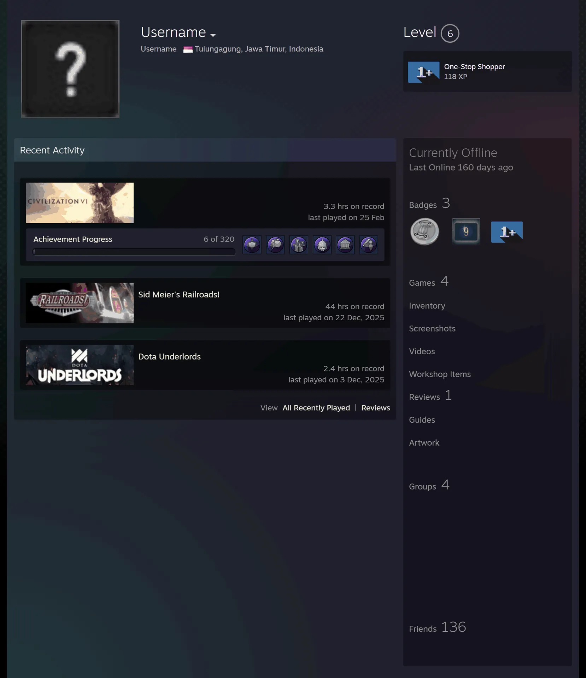Open the Games 4 link
586x678 pixels.
point(429,282)
